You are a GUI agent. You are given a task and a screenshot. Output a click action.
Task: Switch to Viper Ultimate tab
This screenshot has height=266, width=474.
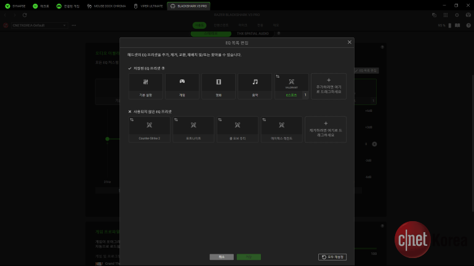click(148, 6)
